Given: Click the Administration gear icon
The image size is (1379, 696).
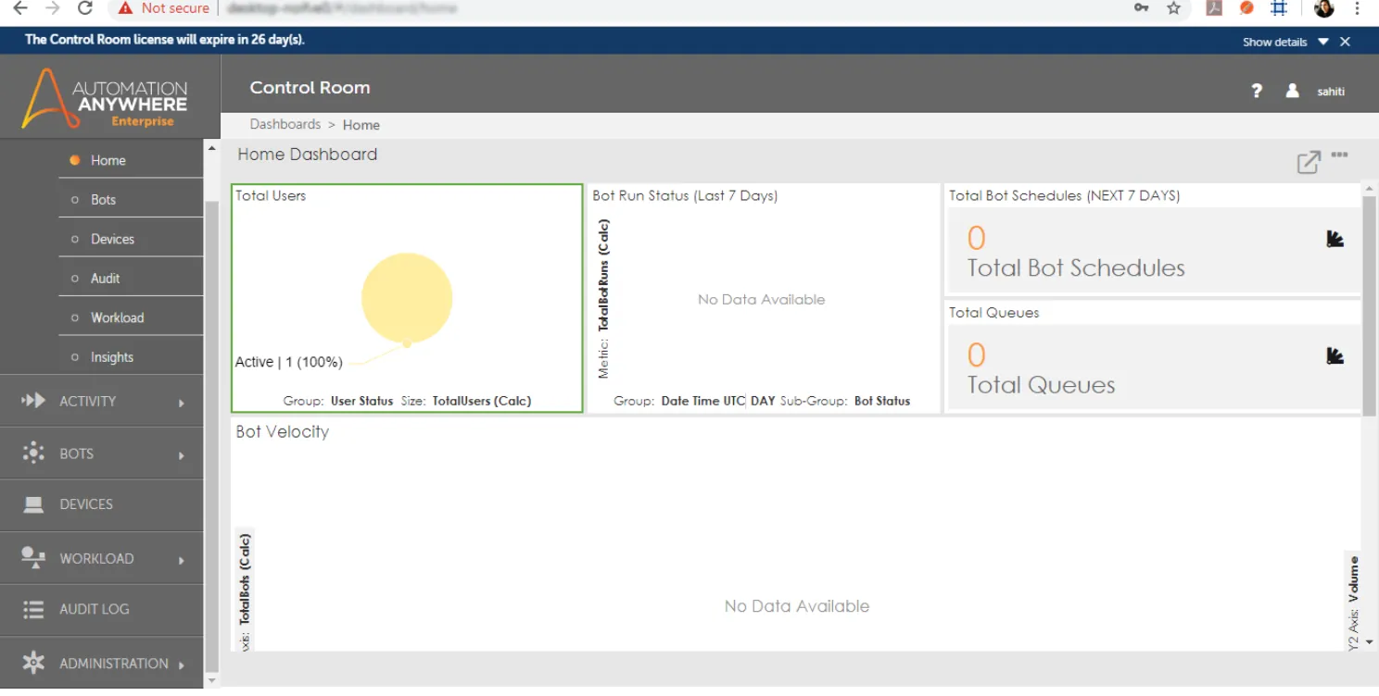Looking at the screenshot, I should pyautogui.click(x=33, y=663).
